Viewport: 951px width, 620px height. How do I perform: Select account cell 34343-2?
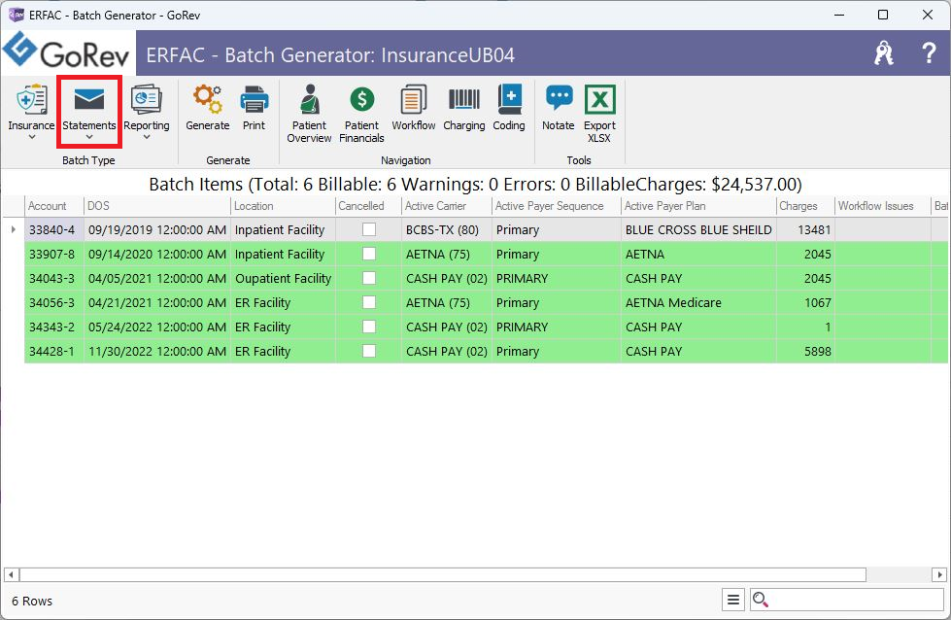pos(54,327)
